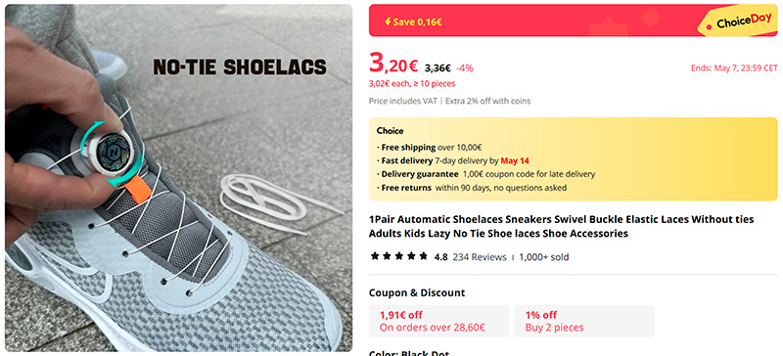Image resolution: width=783 pixels, height=356 pixels.
Task: Click the May 14 fast delivery line
Action: (x=452, y=161)
